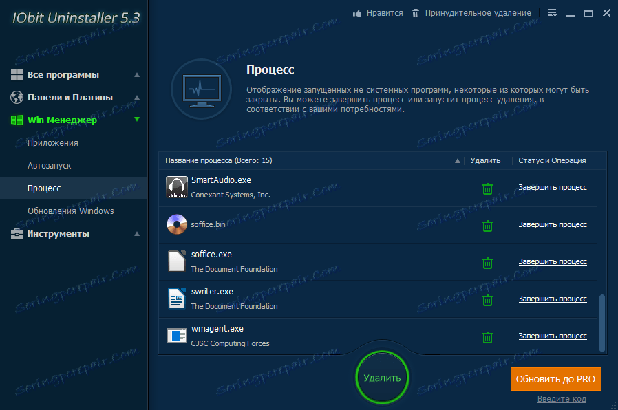Click the swriter.exe writer icon
Viewport: 618px width, 410px height.
(x=177, y=298)
